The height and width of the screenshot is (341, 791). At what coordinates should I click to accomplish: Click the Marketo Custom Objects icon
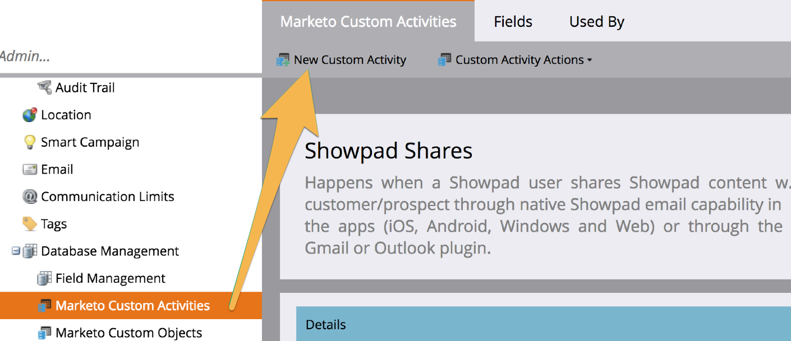(44, 333)
